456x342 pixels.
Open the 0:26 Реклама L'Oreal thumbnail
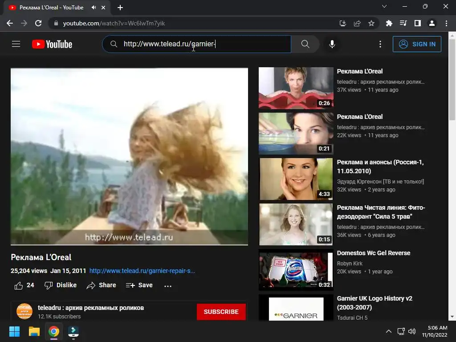point(296,88)
